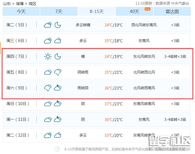Open the 7天 forecast tab
Screen dimensions: 195x154
(x=59, y=11)
